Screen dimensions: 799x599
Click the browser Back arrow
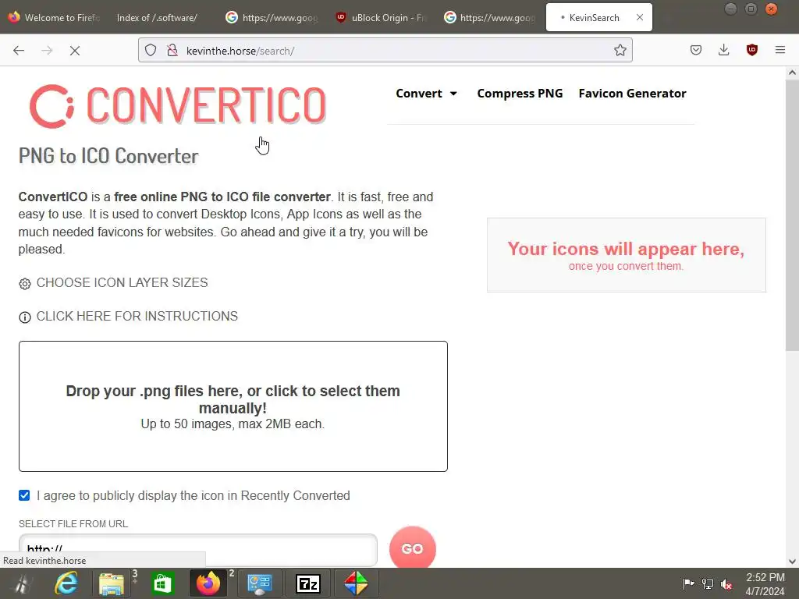pyautogui.click(x=19, y=51)
